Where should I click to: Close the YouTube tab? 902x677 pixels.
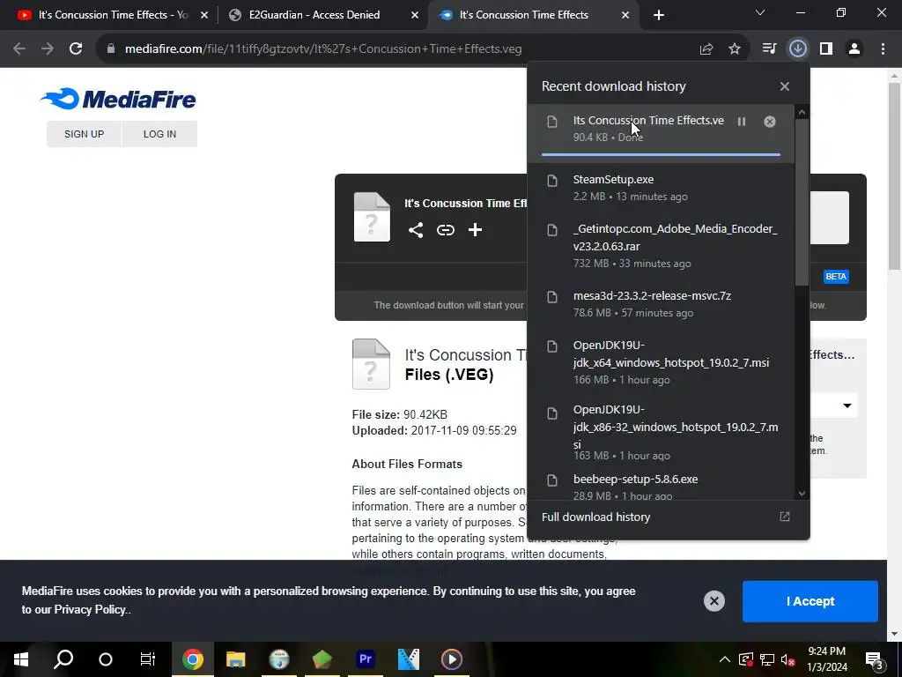(204, 15)
